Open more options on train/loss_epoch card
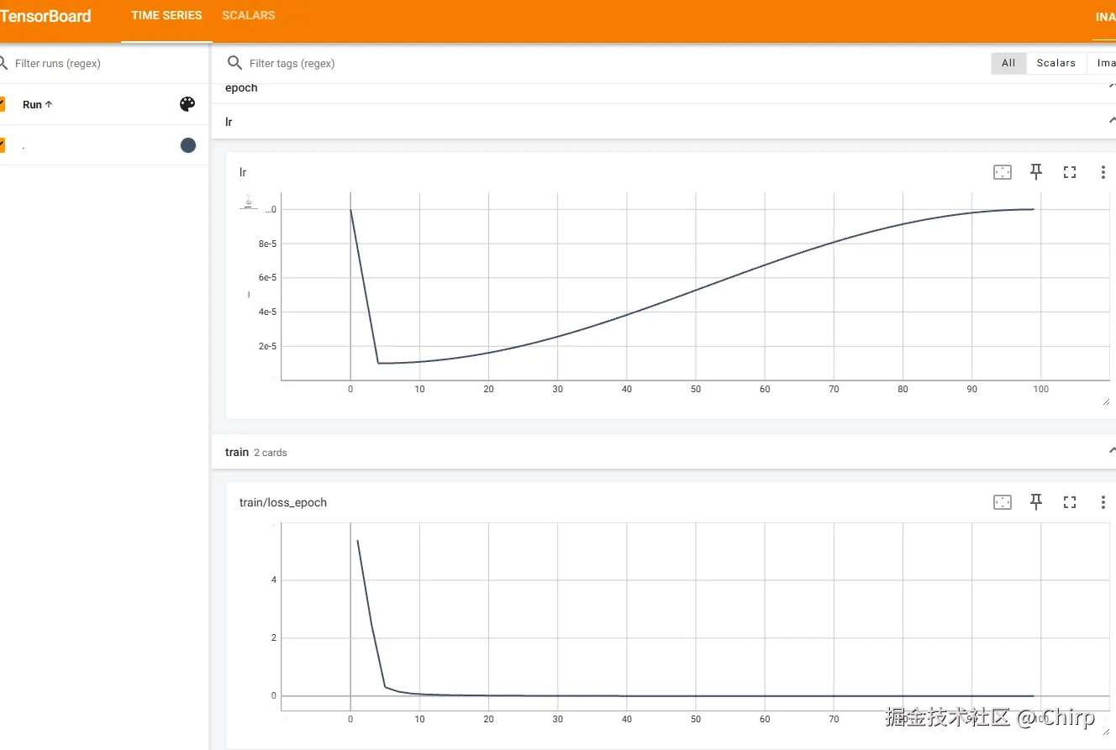 (x=1103, y=502)
